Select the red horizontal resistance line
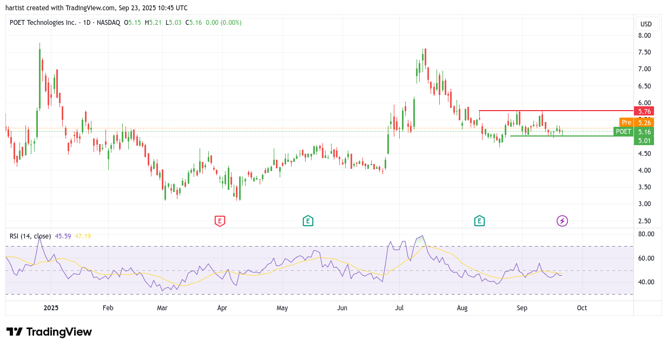This screenshot has width=667, height=348. tap(556, 111)
